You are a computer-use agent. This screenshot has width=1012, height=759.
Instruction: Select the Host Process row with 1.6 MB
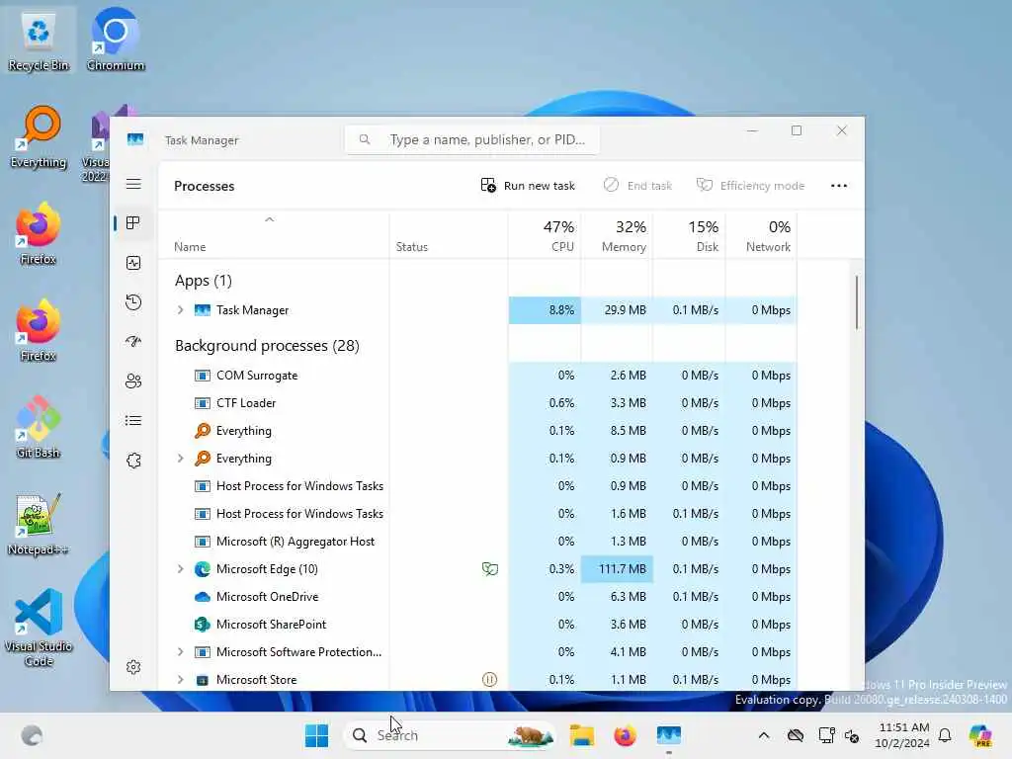(477, 514)
